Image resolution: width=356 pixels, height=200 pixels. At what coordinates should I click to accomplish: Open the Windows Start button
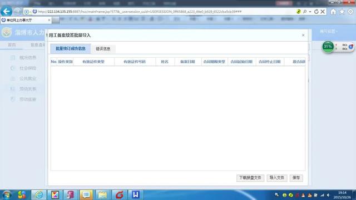pyautogui.click(x=7, y=195)
